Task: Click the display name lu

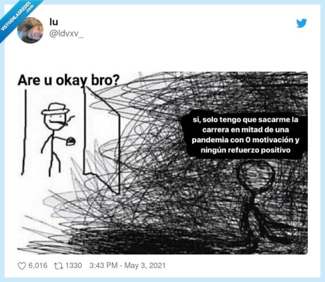Action: [x=54, y=22]
